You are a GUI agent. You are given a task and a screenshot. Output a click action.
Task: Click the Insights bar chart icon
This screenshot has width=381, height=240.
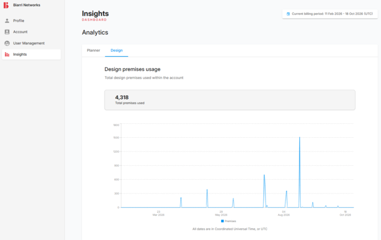[7, 54]
